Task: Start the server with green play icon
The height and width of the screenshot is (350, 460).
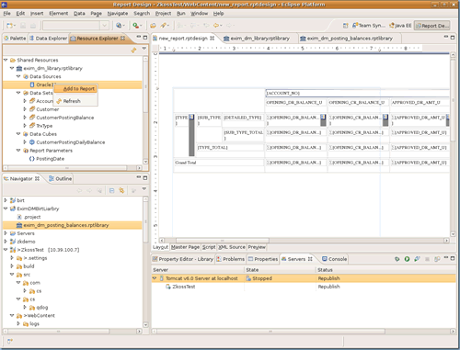Action: click(x=407, y=259)
